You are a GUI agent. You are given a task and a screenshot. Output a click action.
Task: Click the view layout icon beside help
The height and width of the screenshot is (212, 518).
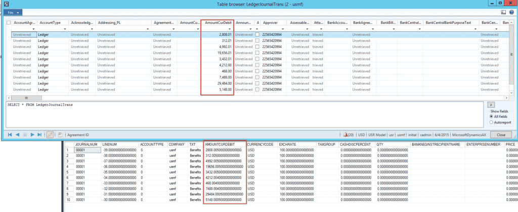(503, 13)
